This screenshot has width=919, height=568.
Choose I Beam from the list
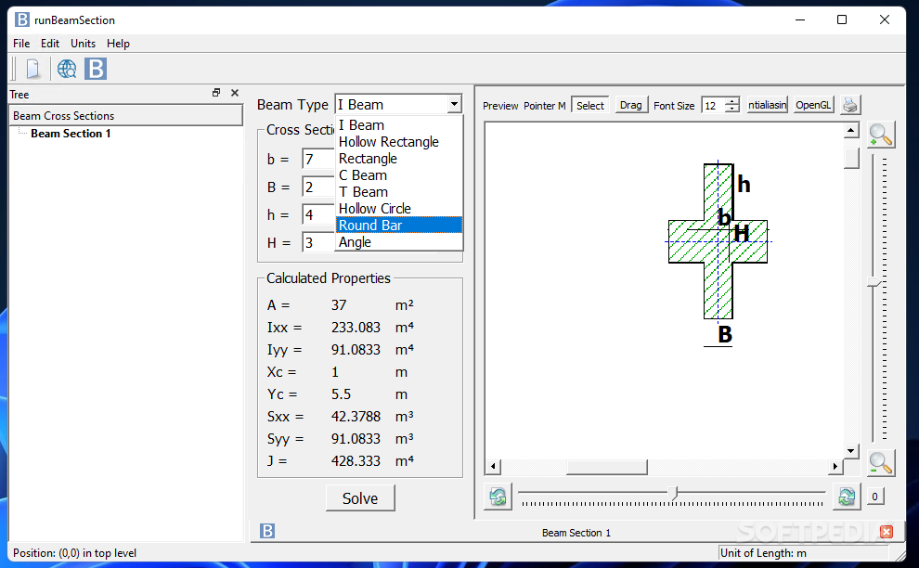pos(399,125)
